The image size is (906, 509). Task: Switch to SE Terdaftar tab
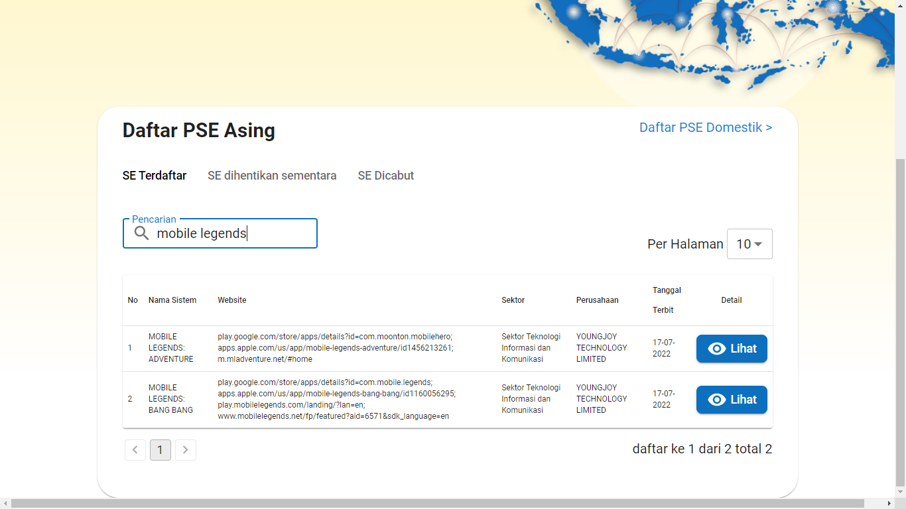click(155, 176)
